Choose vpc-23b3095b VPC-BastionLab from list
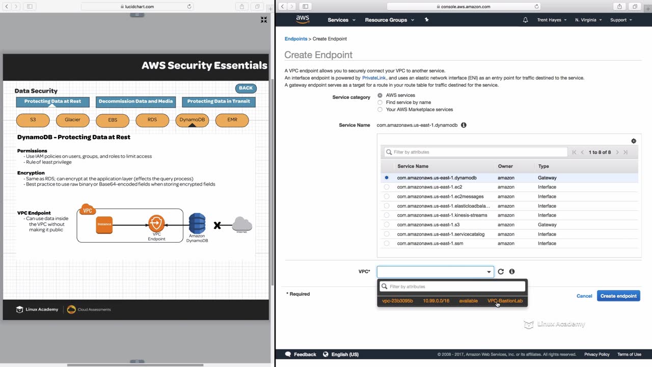Image resolution: width=652 pixels, height=367 pixels. (x=452, y=301)
